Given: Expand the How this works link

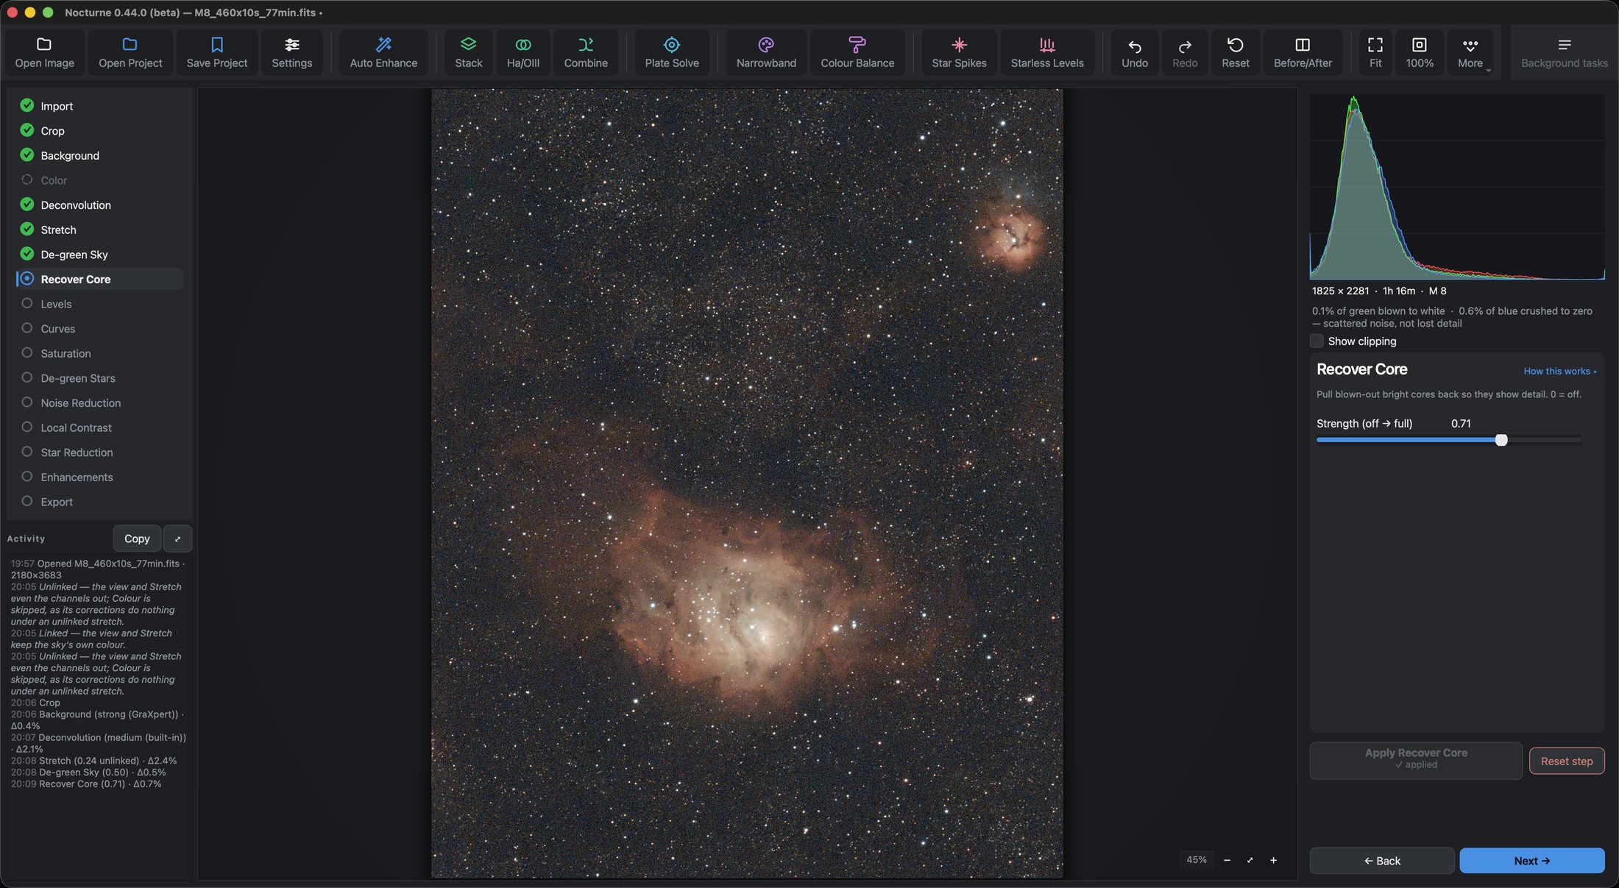Looking at the screenshot, I should [x=1559, y=372].
